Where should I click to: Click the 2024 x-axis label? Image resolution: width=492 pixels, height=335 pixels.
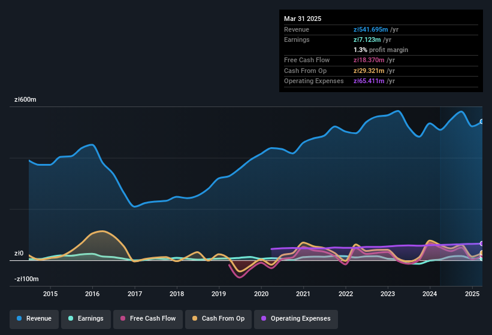point(430,294)
